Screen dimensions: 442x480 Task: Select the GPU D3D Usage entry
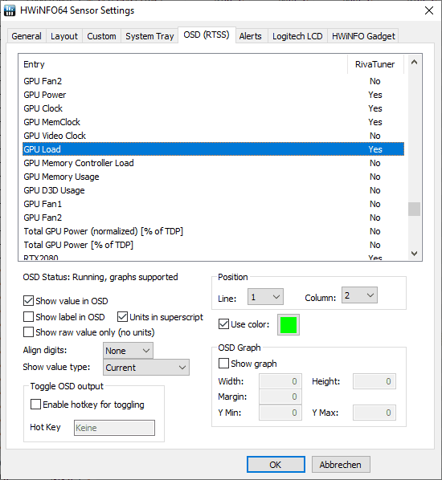click(213, 190)
